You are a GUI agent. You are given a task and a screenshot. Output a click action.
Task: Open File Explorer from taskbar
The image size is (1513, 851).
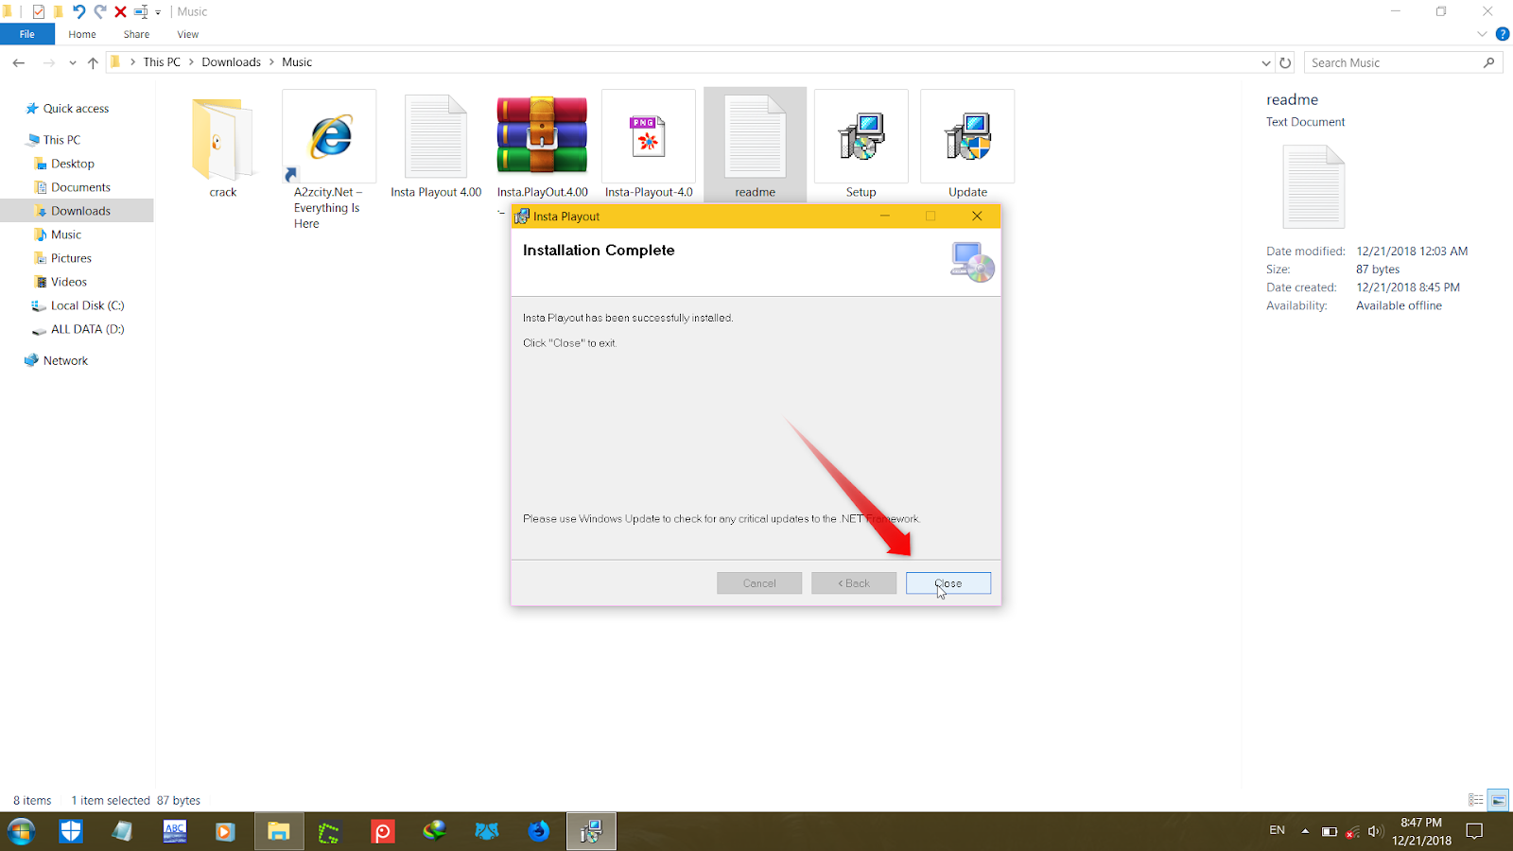point(278,831)
